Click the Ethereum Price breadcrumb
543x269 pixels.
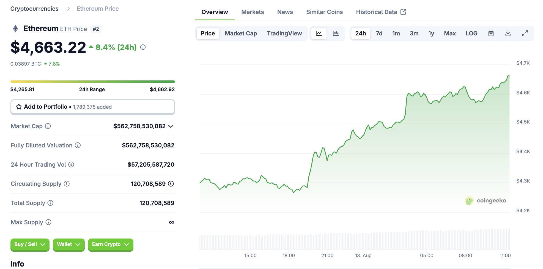pos(98,9)
